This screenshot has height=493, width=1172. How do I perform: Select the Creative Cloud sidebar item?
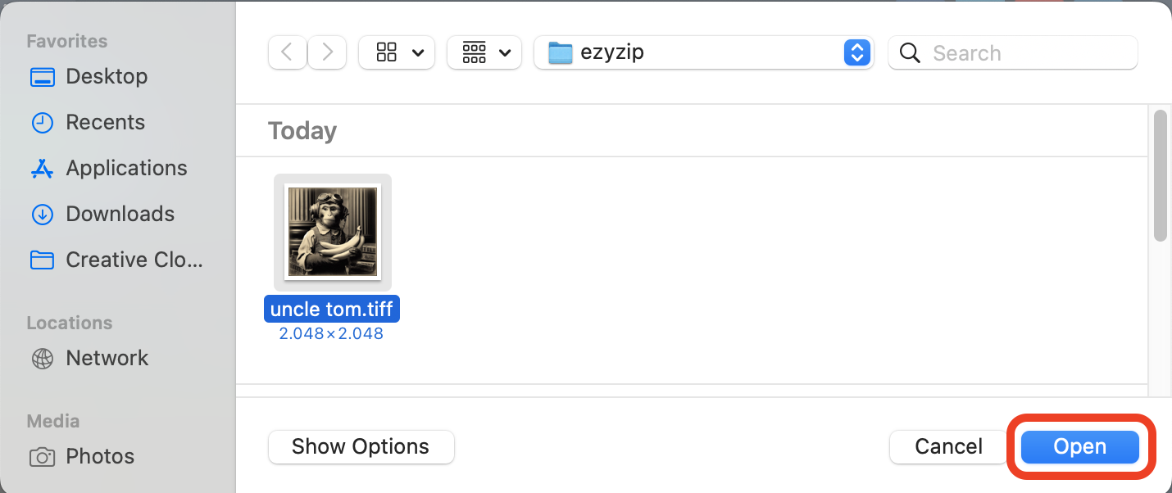click(x=134, y=260)
